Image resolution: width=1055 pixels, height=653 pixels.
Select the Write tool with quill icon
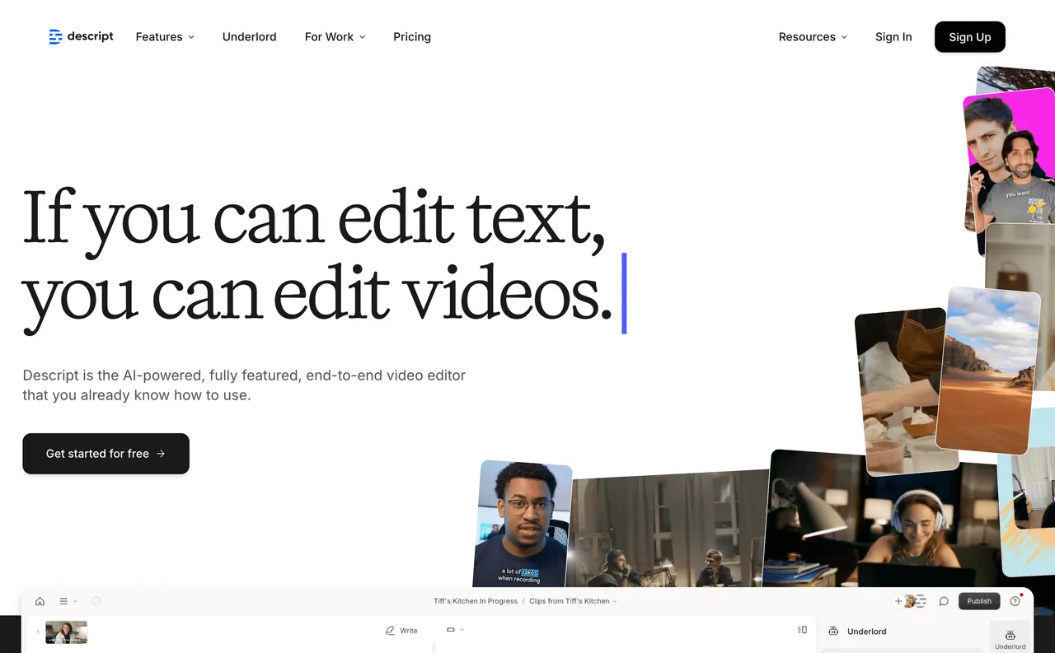click(x=401, y=630)
